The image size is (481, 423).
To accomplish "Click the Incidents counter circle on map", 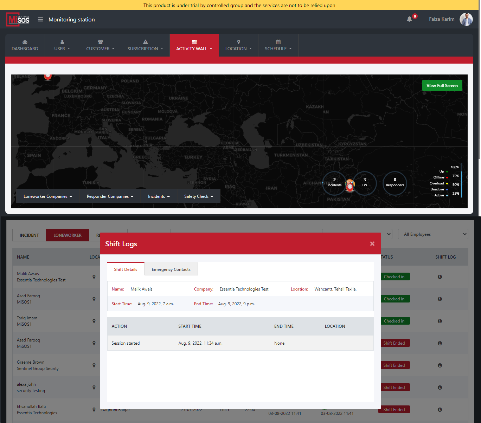I will (x=334, y=183).
